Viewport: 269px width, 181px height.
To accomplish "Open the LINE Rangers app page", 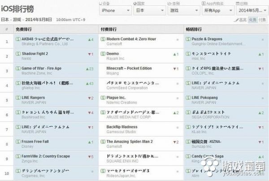I will coord(33,98).
